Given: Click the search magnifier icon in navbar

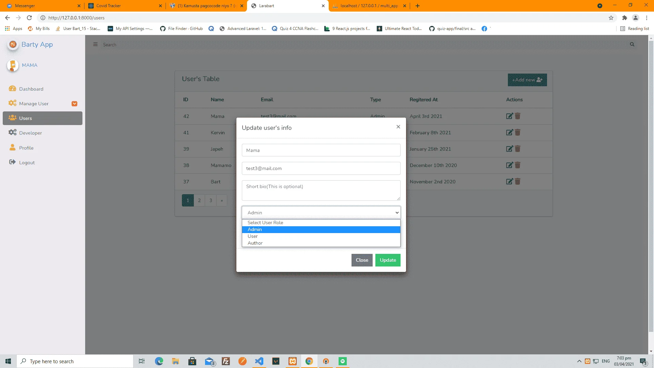Looking at the screenshot, I should pyautogui.click(x=632, y=44).
